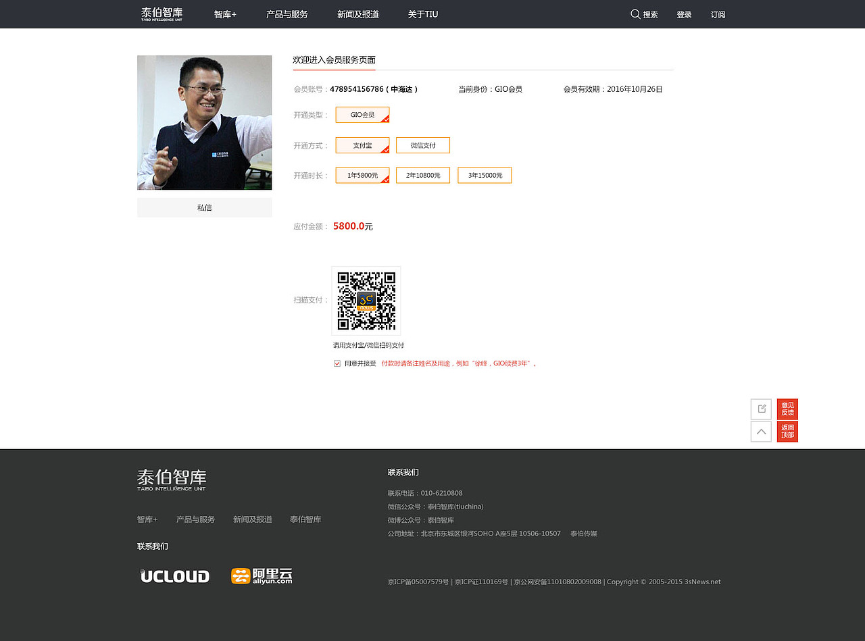Click the red payment remark notice
Screen dimensions: 865x641
pos(459,363)
